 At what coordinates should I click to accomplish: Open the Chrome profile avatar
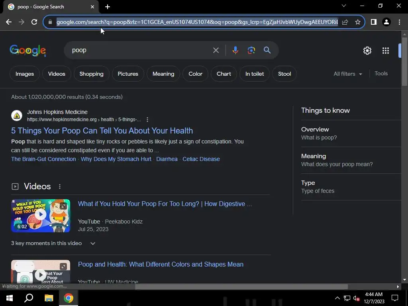[x=386, y=22]
